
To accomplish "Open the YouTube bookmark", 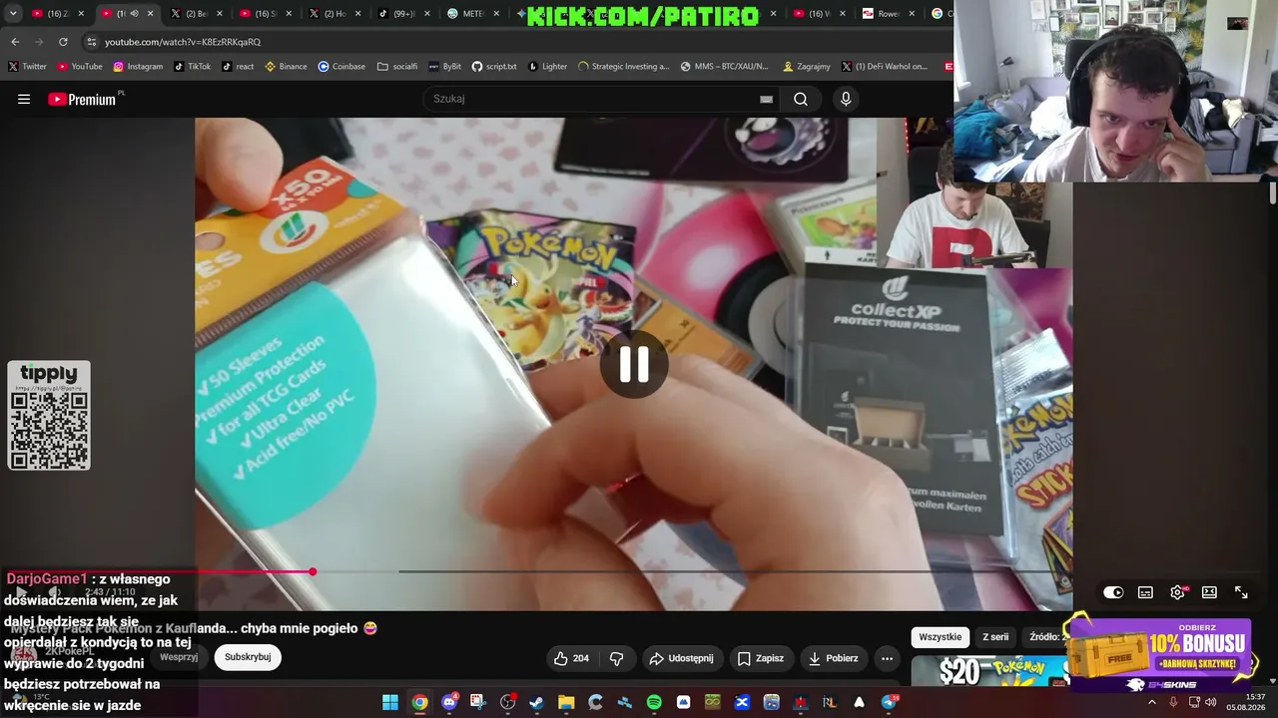I will pyautogui.click(x=80, y=67).
